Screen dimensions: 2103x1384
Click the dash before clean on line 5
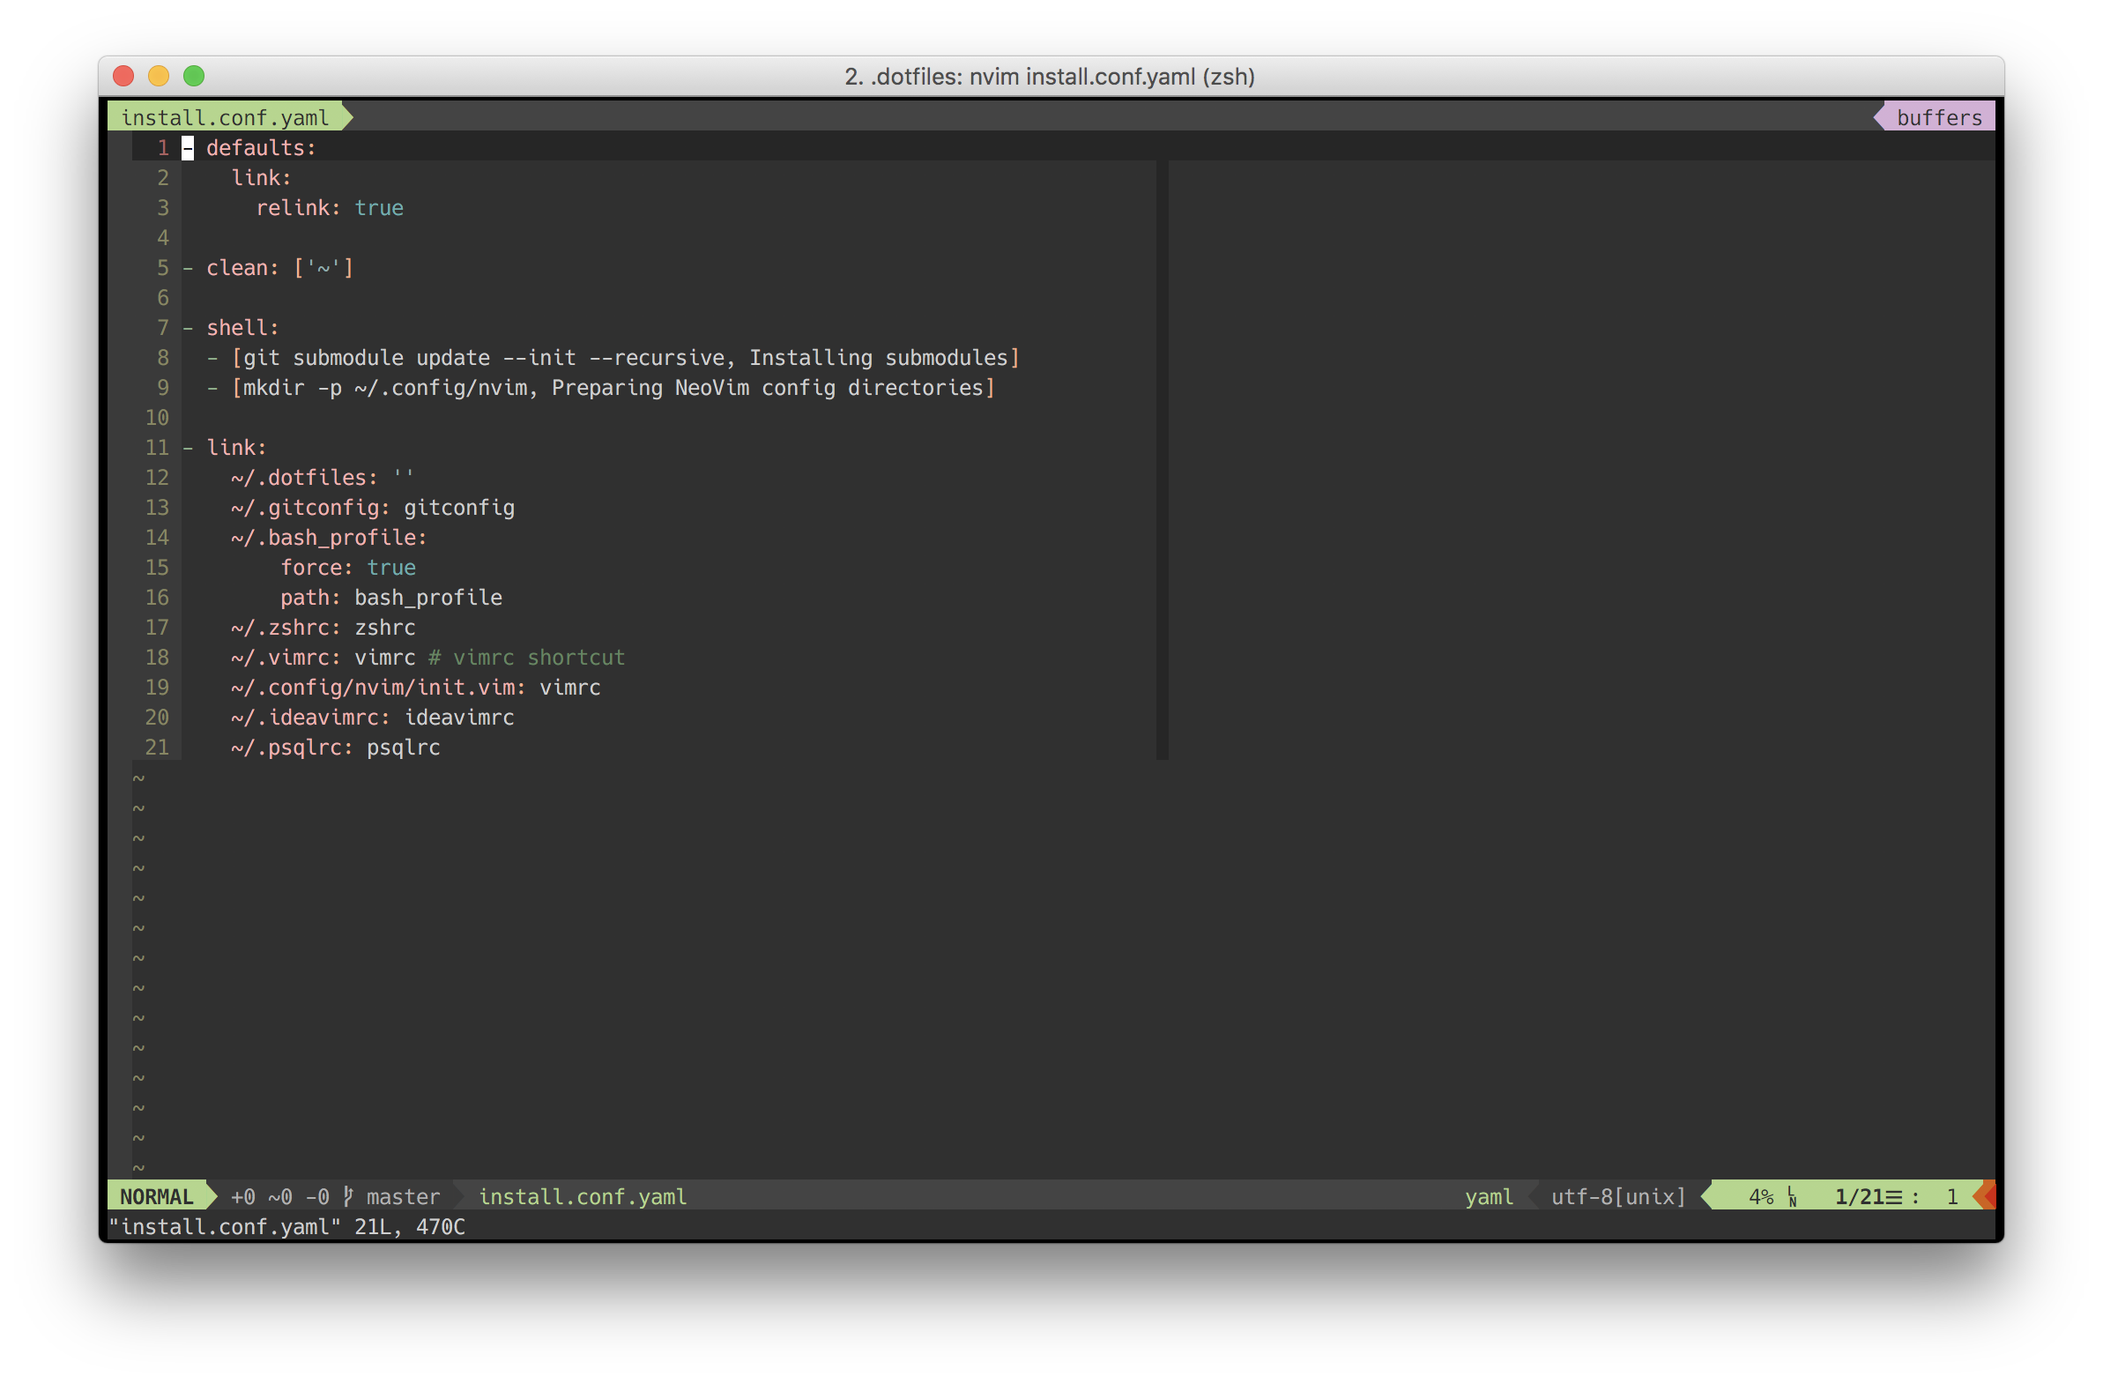point(188,268)
